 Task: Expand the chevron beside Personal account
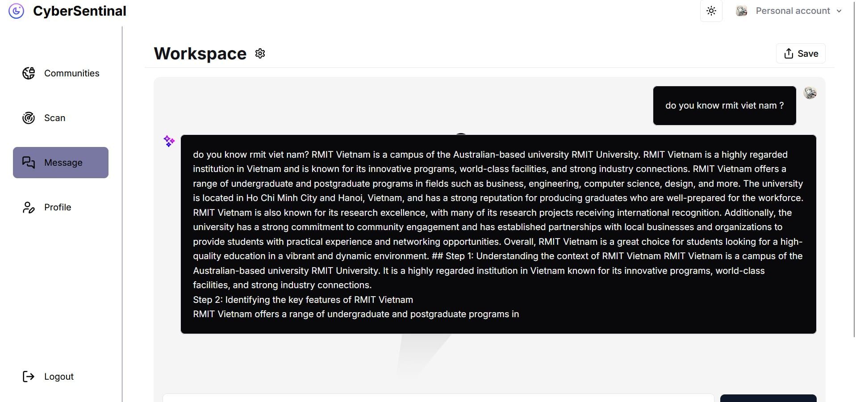pos(839,11)
